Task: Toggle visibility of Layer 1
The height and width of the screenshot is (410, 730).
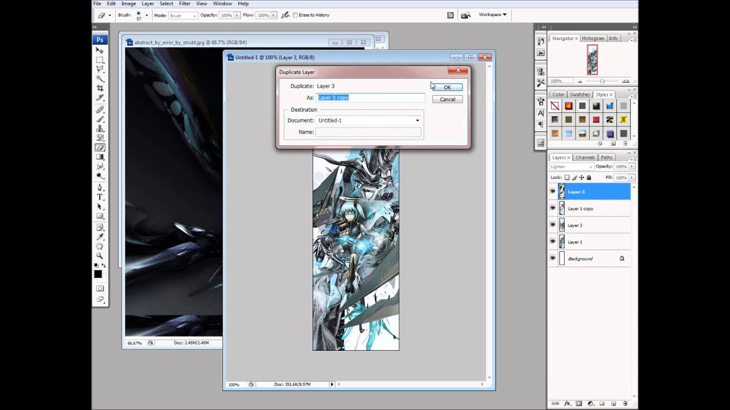Action: click(x=553, y=241)
